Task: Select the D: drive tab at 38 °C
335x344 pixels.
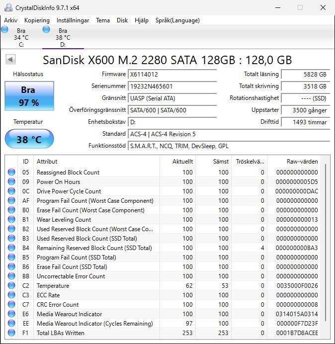Action: 62,37
